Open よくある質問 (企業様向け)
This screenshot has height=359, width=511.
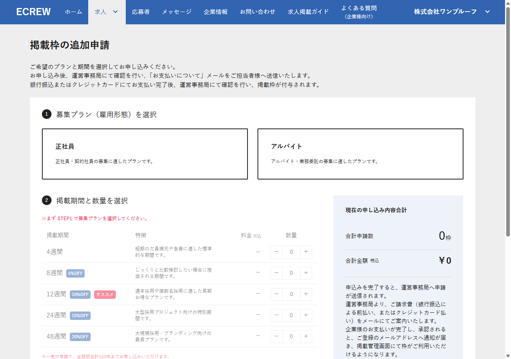(x=359, y=12)
